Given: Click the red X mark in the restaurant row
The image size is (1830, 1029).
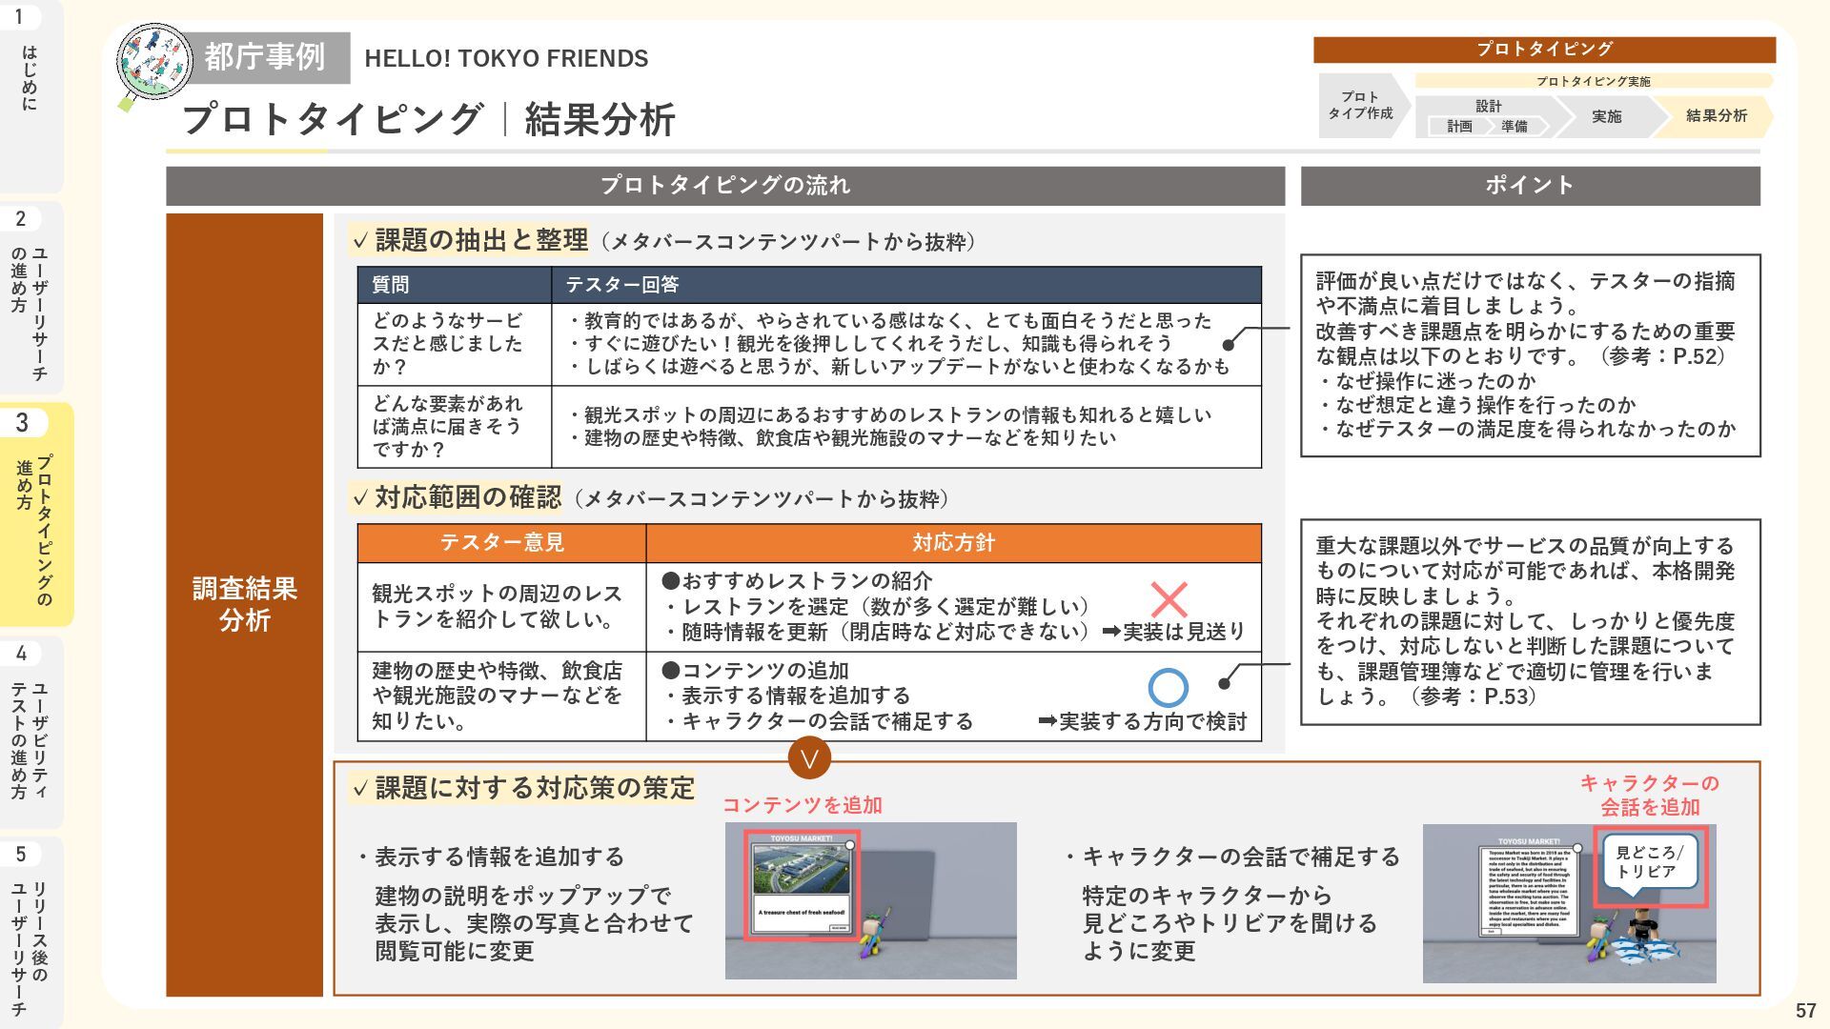Looking at the screenshot, I should click(x=1169, y=600).
